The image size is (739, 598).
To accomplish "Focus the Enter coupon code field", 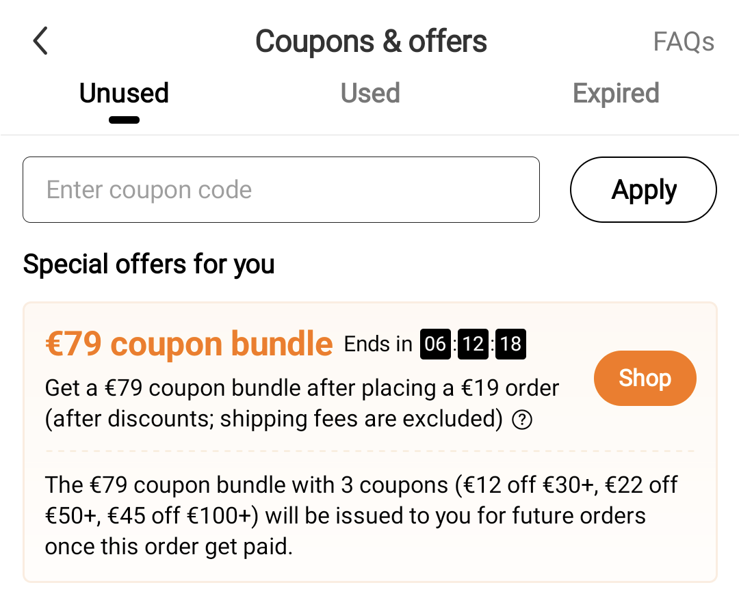I will click(x=281, y=190).
